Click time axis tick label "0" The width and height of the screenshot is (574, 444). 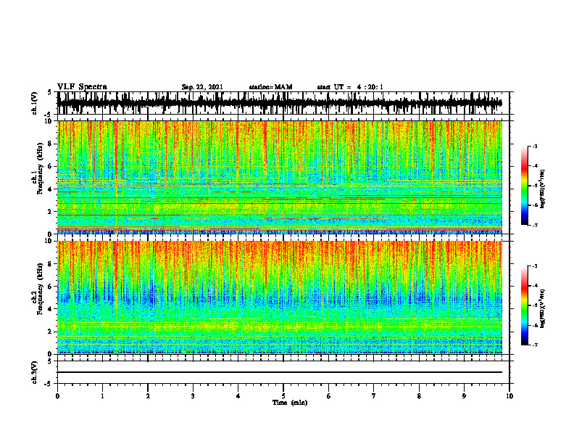click(x=57, y=396)
